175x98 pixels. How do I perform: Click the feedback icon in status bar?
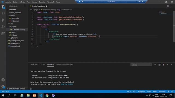pos(168,91)
